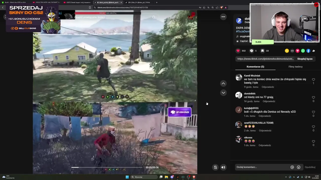Image resolution: width=321 pixels, height=180 pixels.
Task: Open the weather widget on taskbar
Action: click(8, 177)
